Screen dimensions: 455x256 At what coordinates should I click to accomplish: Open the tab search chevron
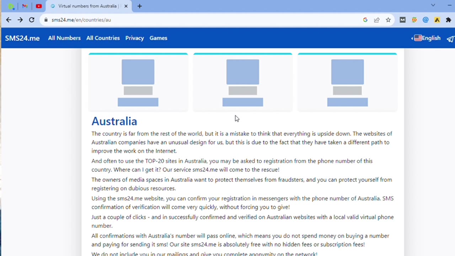pos(433,5)
